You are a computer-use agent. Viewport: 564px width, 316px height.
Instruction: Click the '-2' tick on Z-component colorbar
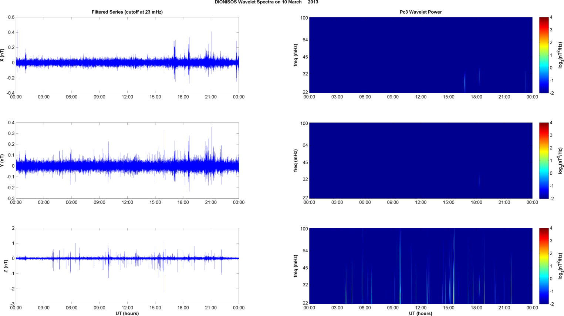point(551,304)
